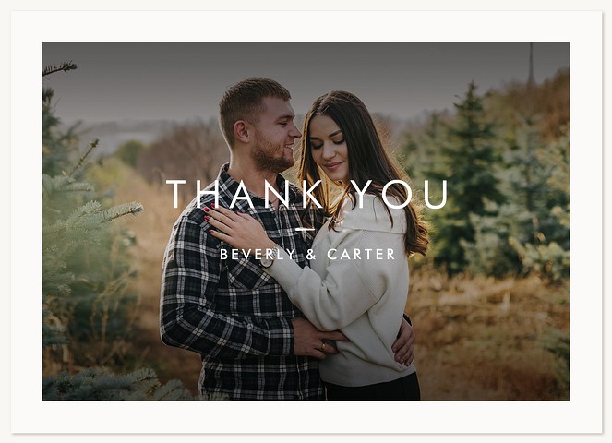Select the THANK YOU headline text
The image size is (612, 443).
coord(306,194)
